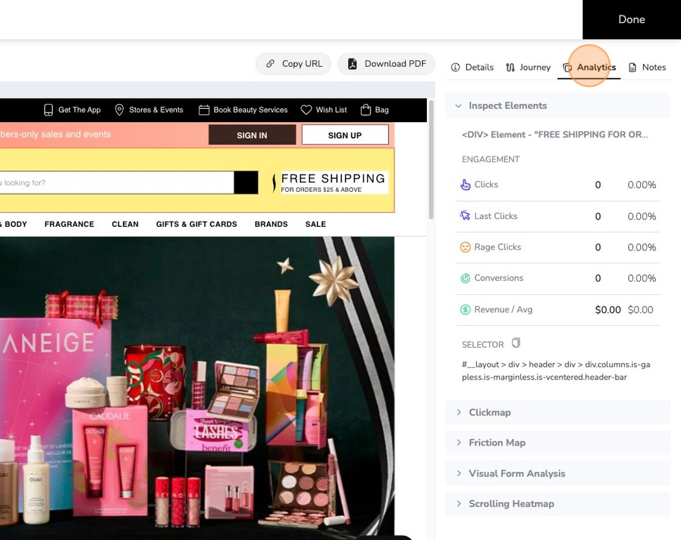Expand the Friction Map section

558,443
